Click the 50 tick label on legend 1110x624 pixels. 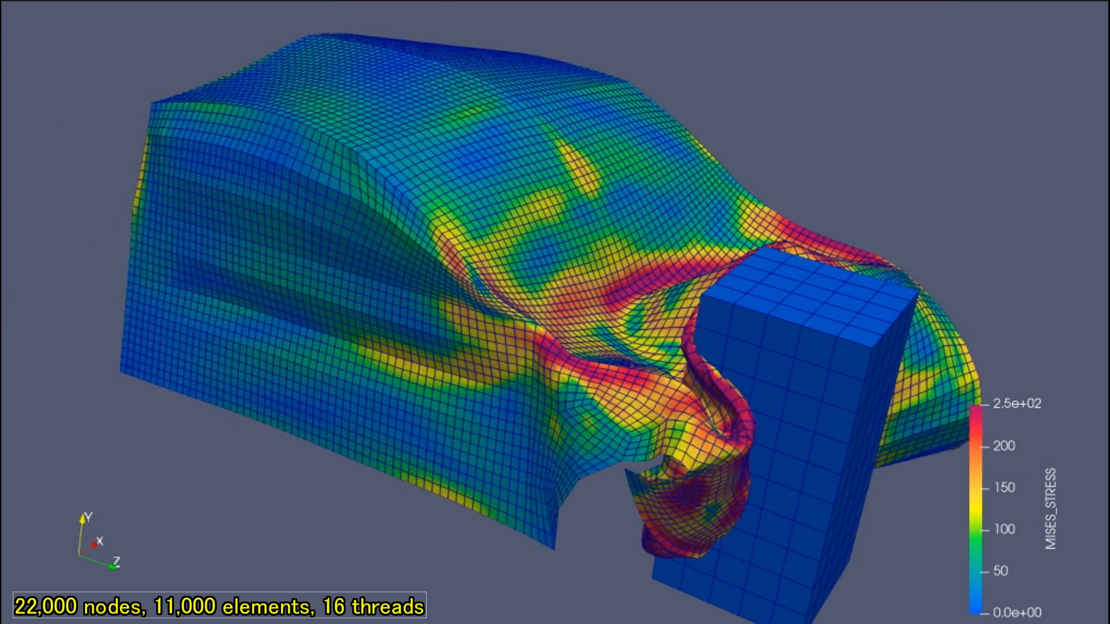tap(1000, 571)
